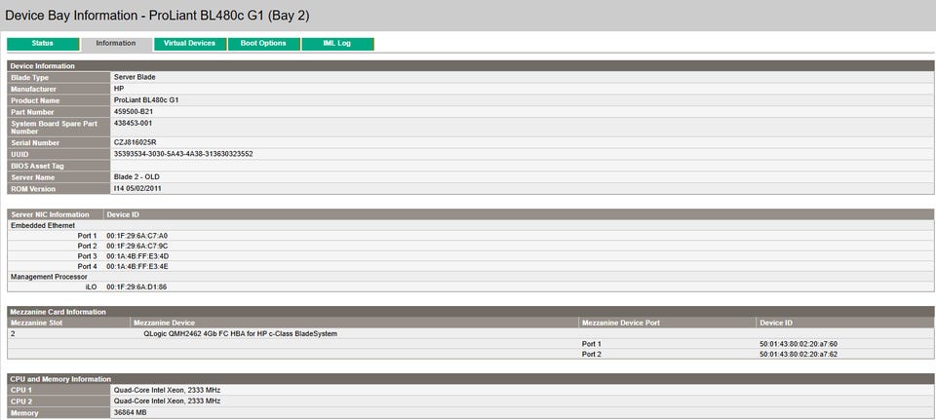Click the product name value ProLiant BL480c G1
Viewport: 936px width, 420px height.
(145, 100)
